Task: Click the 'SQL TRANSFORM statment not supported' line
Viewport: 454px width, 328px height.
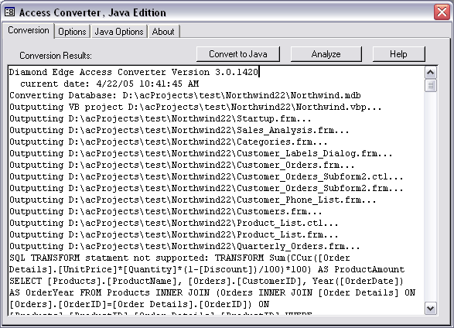Action: pyautogui.click(x=179, y=258)
